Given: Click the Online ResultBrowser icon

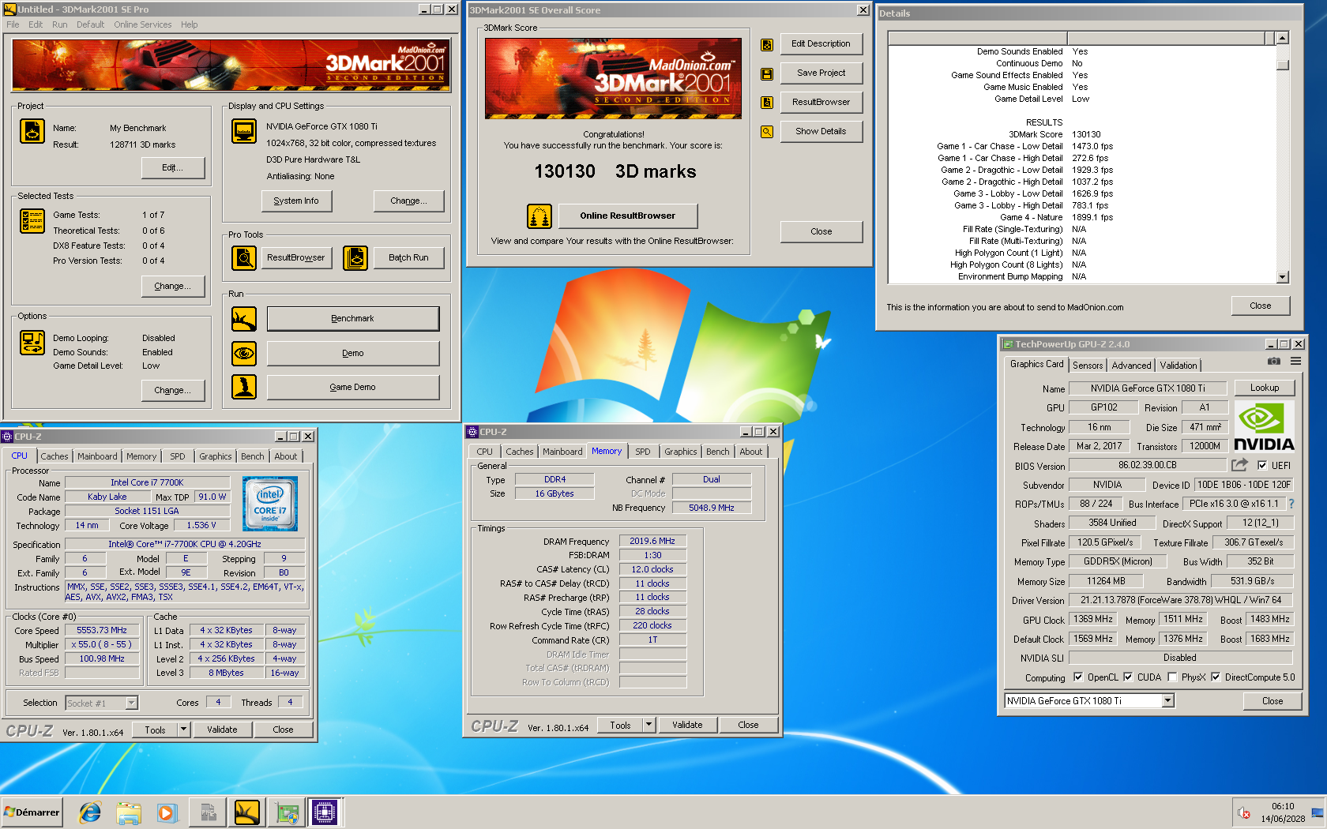Looking at the screenshot, I should point(539,216).
